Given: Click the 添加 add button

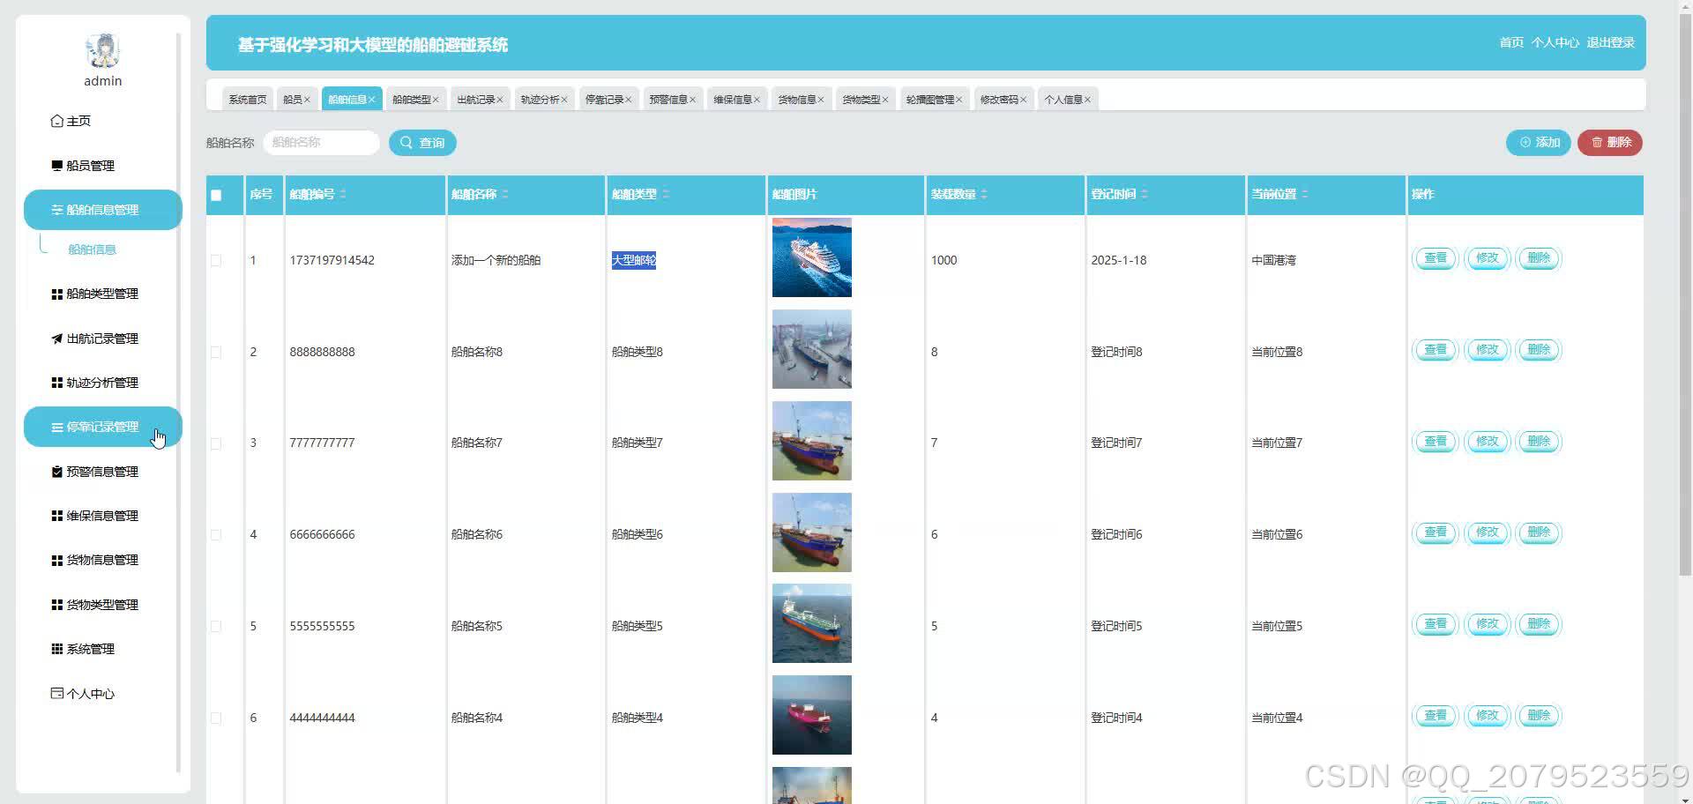Looking at the screenshot, I should (1539, 142).
